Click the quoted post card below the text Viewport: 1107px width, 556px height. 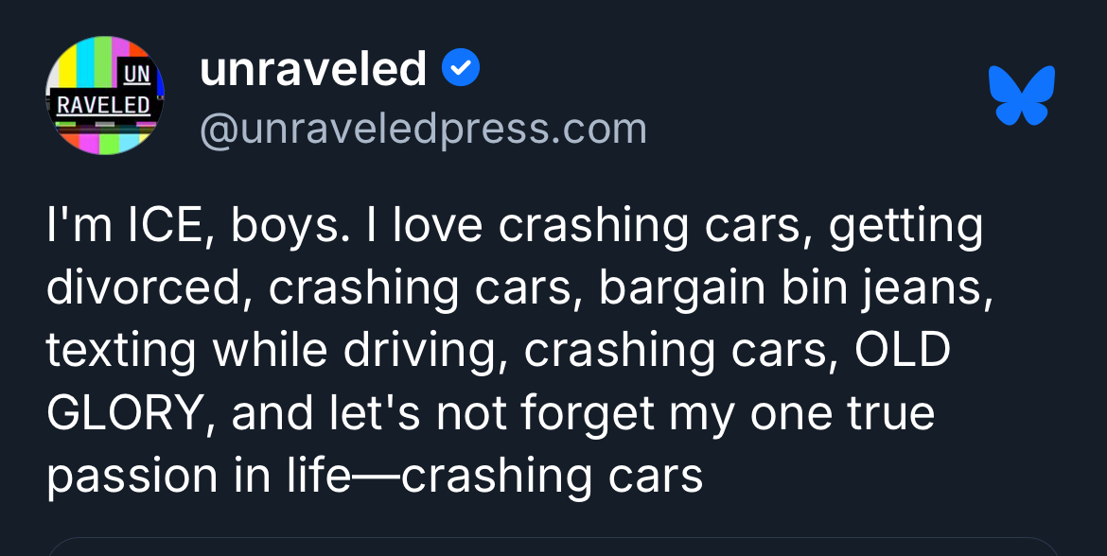click(553, 547)
